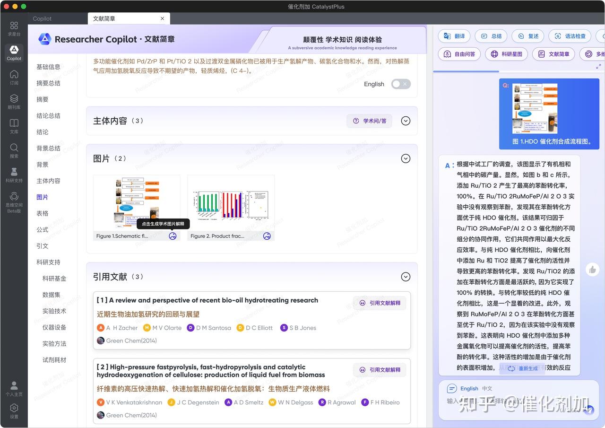Click the generate image explanation icon on Figure 1

point(172,236)
